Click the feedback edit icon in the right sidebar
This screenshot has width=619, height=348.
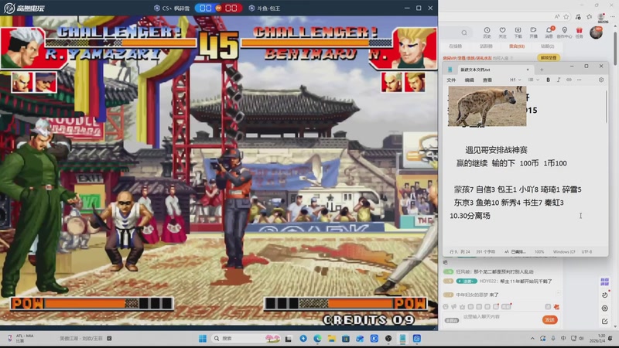point(604,321)
